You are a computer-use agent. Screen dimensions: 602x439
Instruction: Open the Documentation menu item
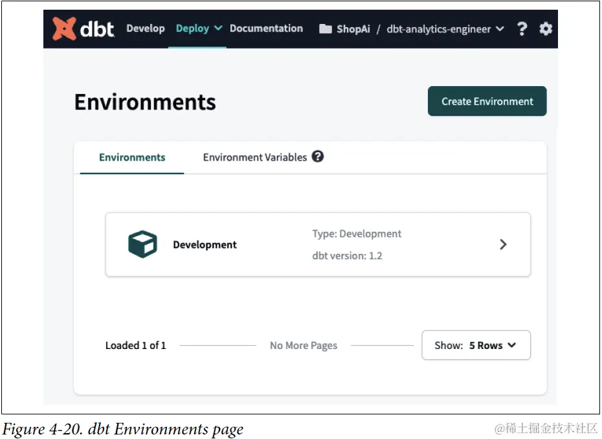[x=266, y=28]
